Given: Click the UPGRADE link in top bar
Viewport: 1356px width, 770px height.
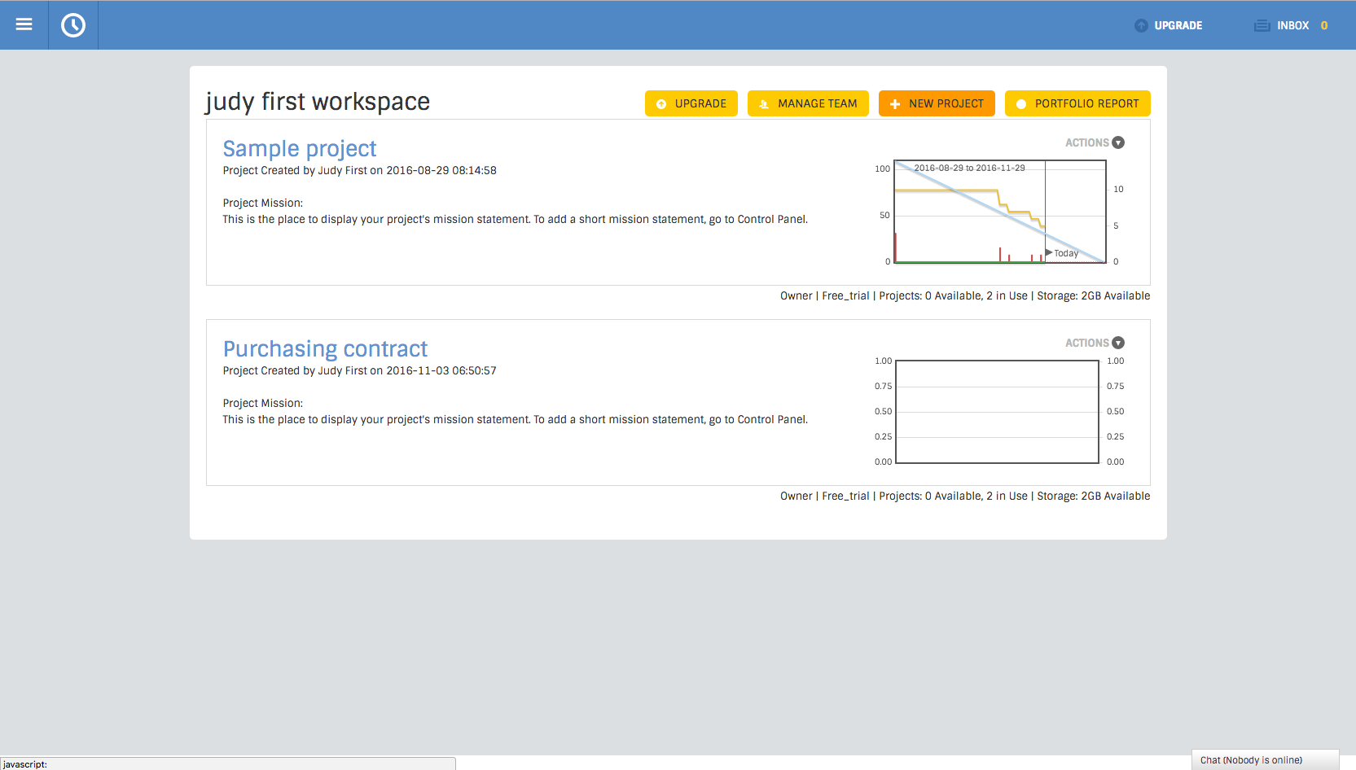Looking at the screenshot, I should point(1178,25).
